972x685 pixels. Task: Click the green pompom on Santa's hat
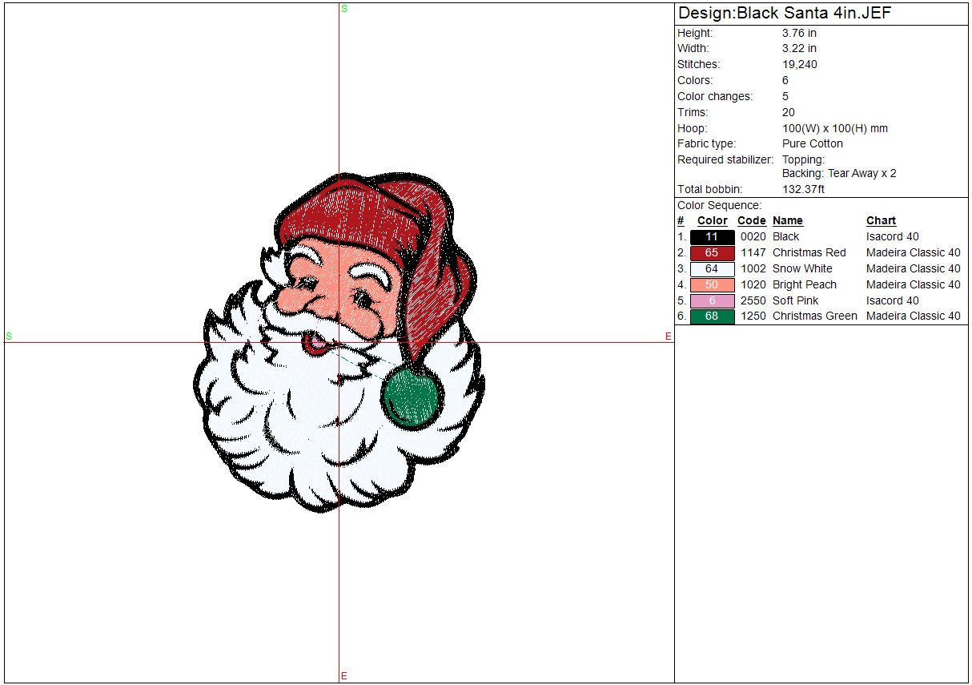click(412, 396)
